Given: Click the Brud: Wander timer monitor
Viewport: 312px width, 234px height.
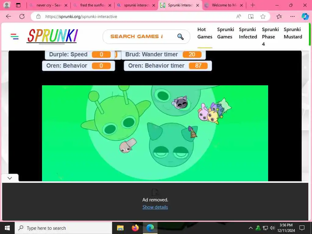Looking at the screenshot, I should 163,55.
